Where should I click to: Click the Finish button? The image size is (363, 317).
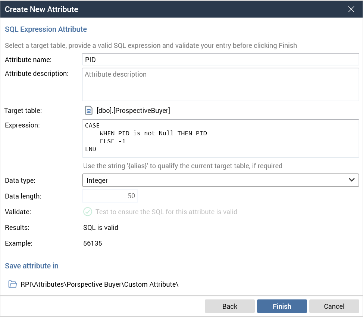click(282, 306)
